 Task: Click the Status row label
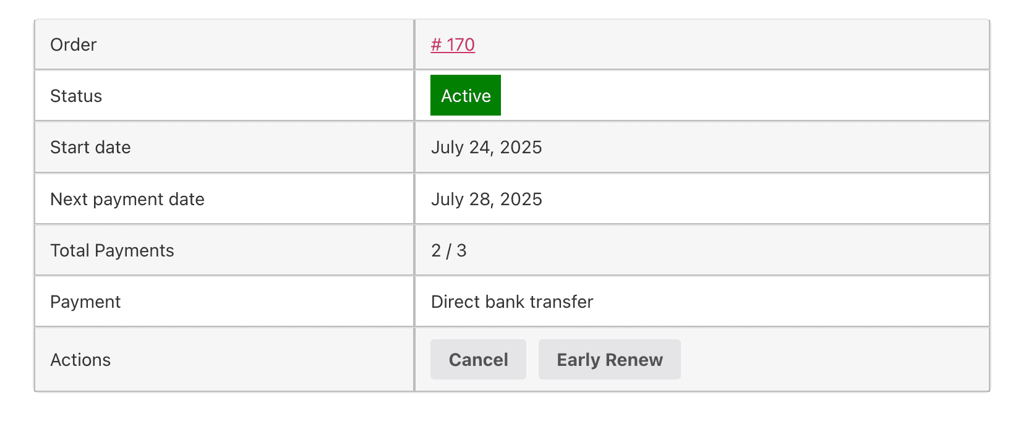click(x=76, y=96)
